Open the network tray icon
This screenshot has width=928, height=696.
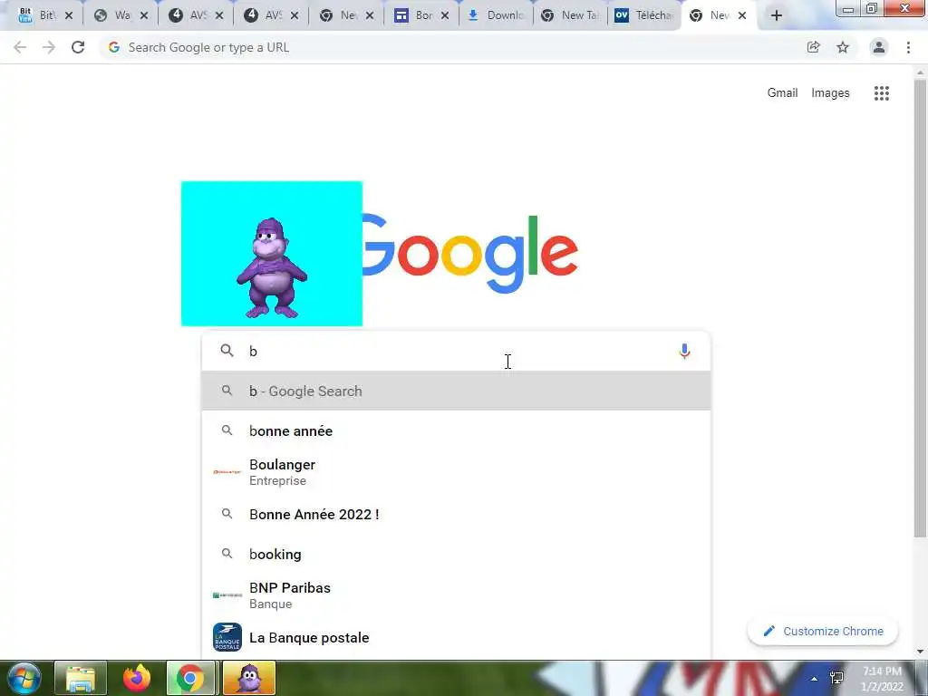click(836, 678)
